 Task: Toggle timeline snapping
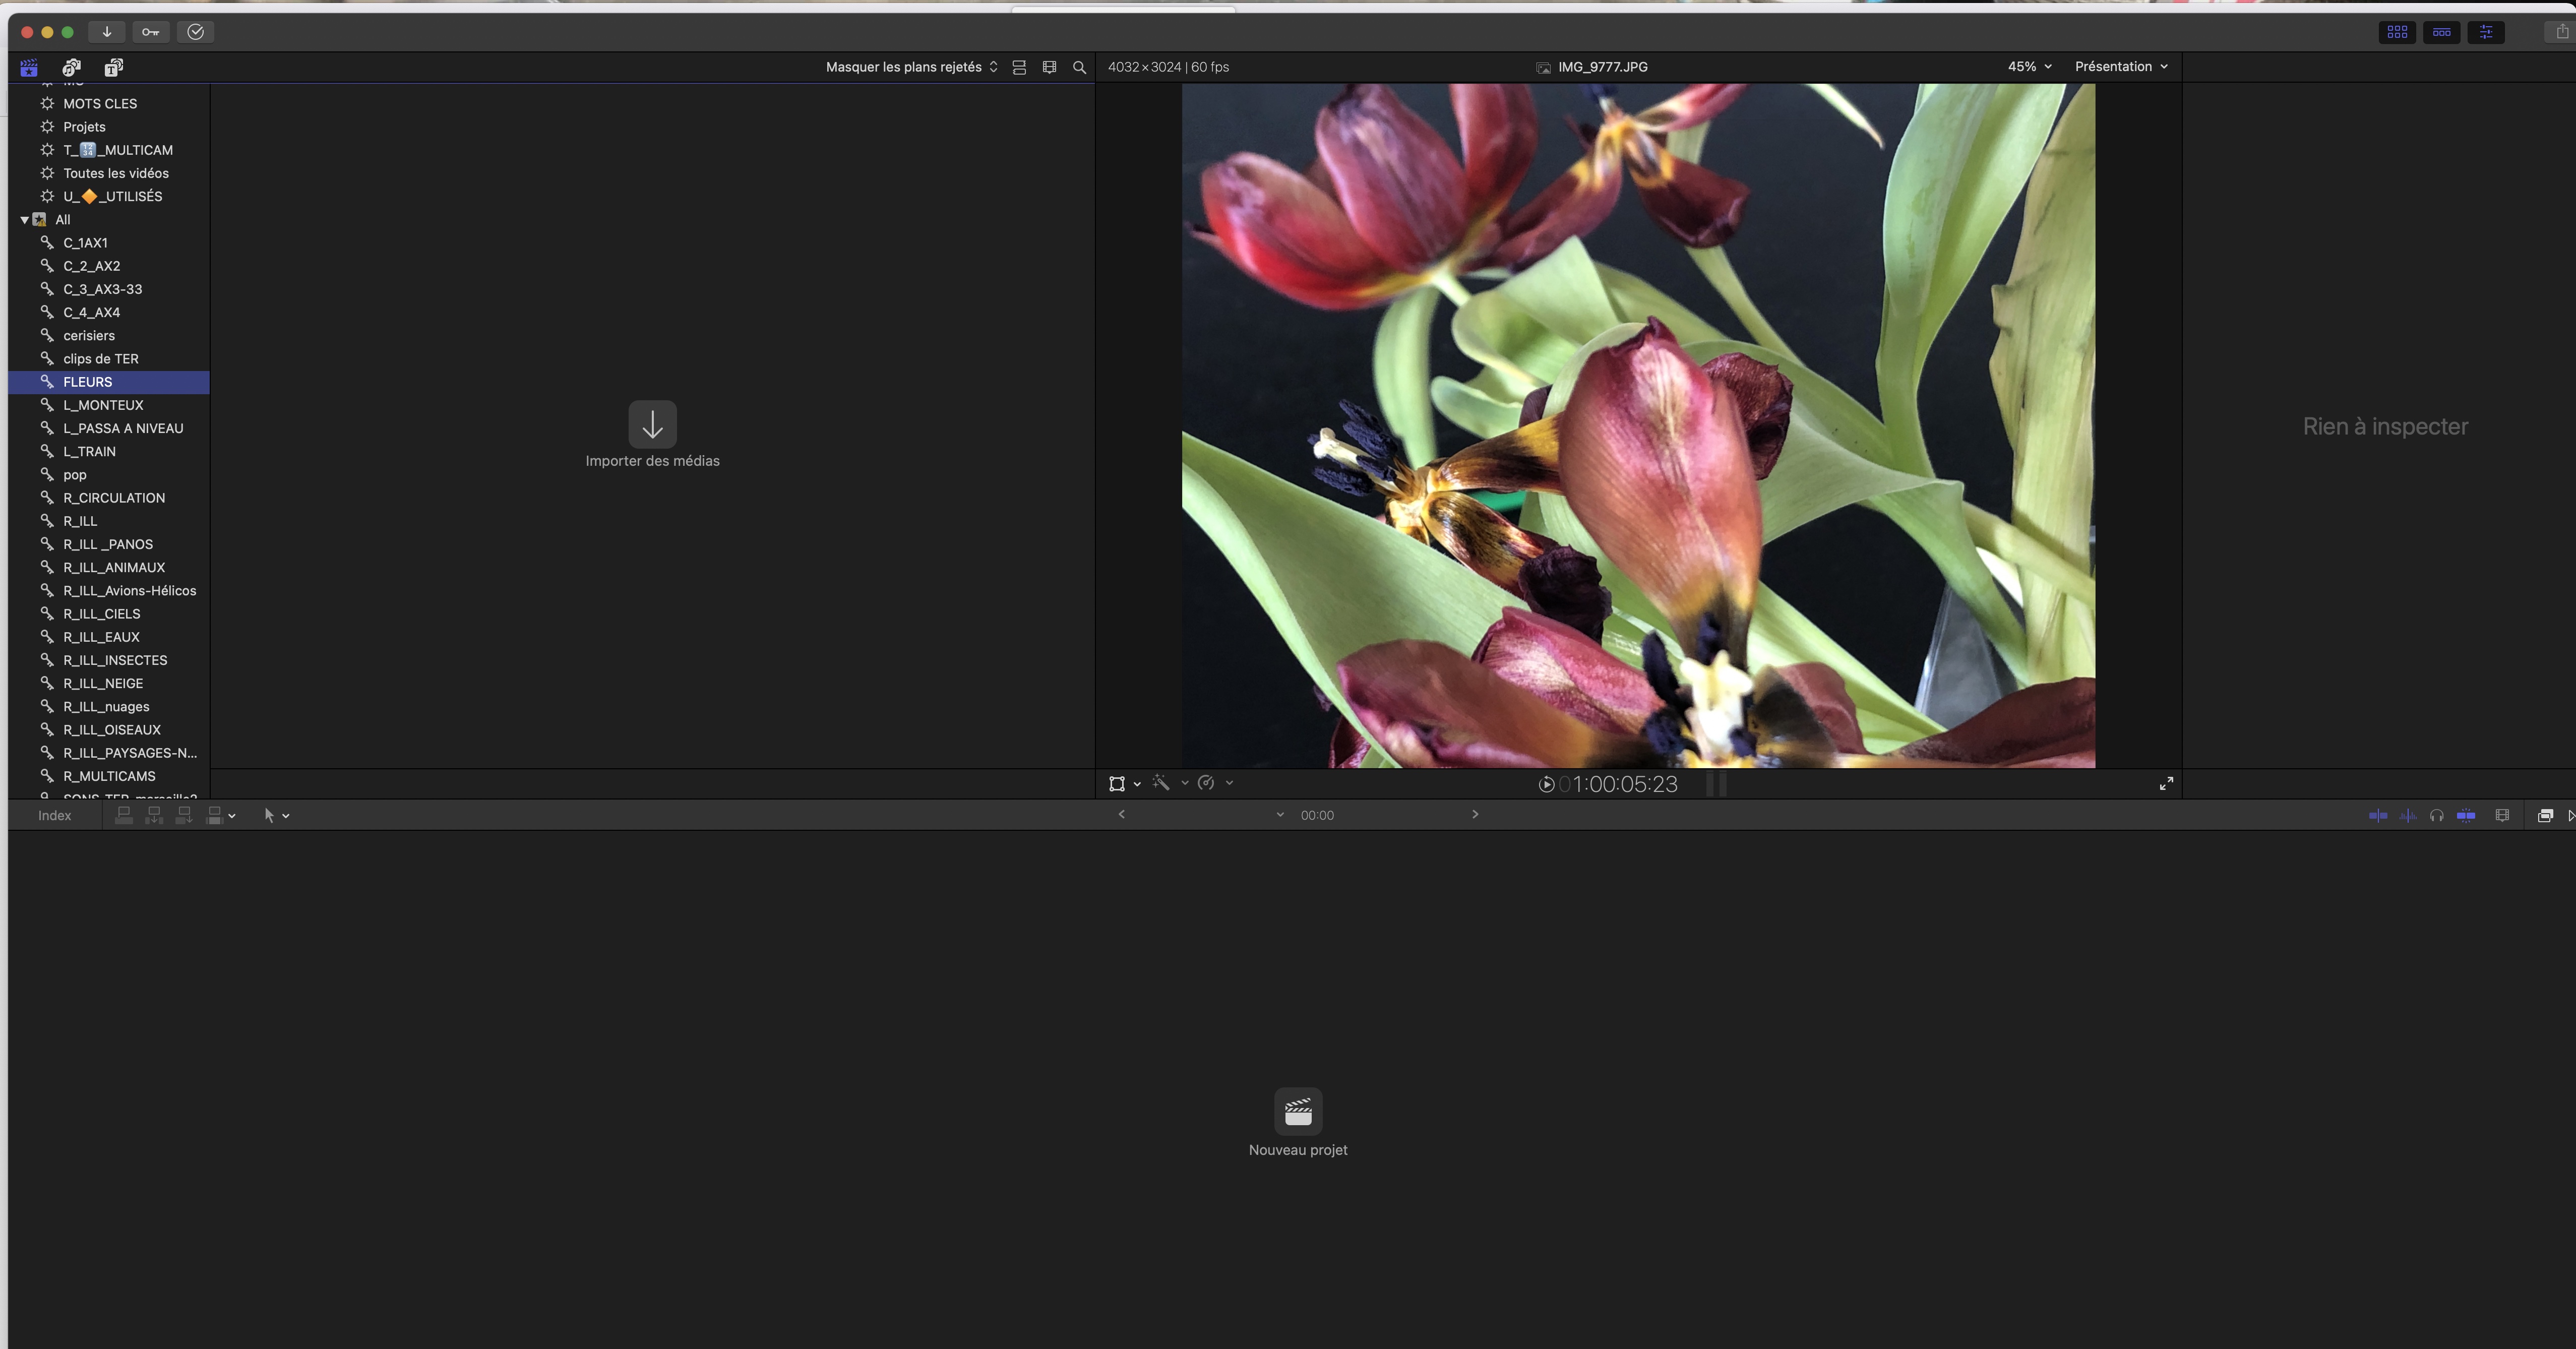[2466, 815]
